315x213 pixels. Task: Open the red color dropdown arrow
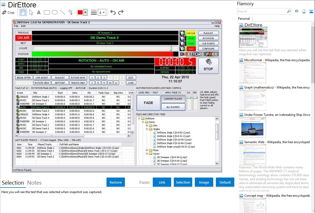[x=85, y=12]
